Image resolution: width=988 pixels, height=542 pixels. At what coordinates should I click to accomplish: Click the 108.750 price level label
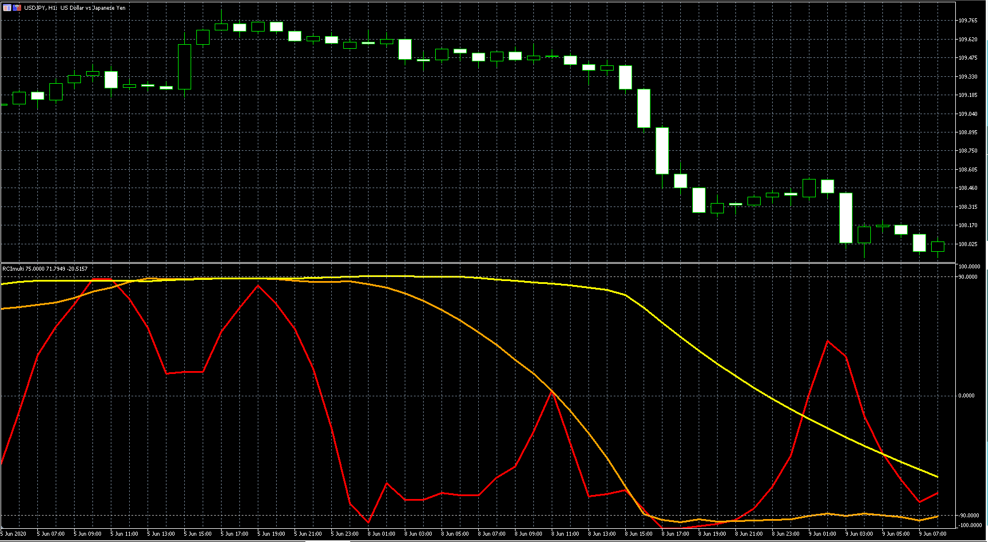pos(968,151)
